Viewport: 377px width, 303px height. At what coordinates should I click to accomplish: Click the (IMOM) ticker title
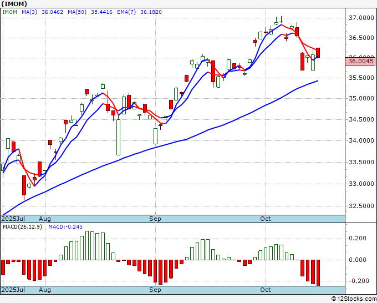14,4
